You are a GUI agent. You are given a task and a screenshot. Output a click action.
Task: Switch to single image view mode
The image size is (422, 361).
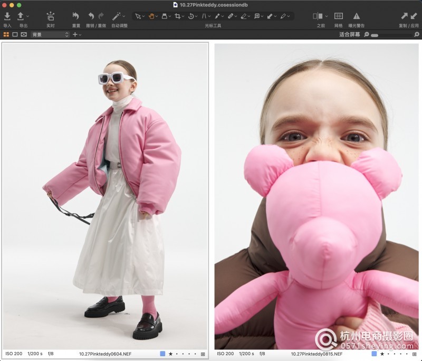[15, 34]
